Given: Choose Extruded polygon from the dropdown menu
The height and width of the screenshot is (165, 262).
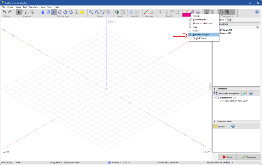Looking at the screenshot, I should [201, 35].
